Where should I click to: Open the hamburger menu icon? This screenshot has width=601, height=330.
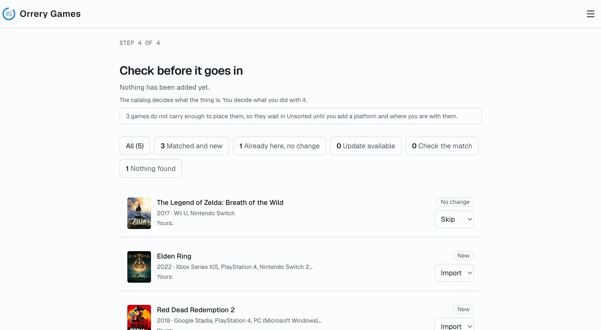click(x=590, y=14)
